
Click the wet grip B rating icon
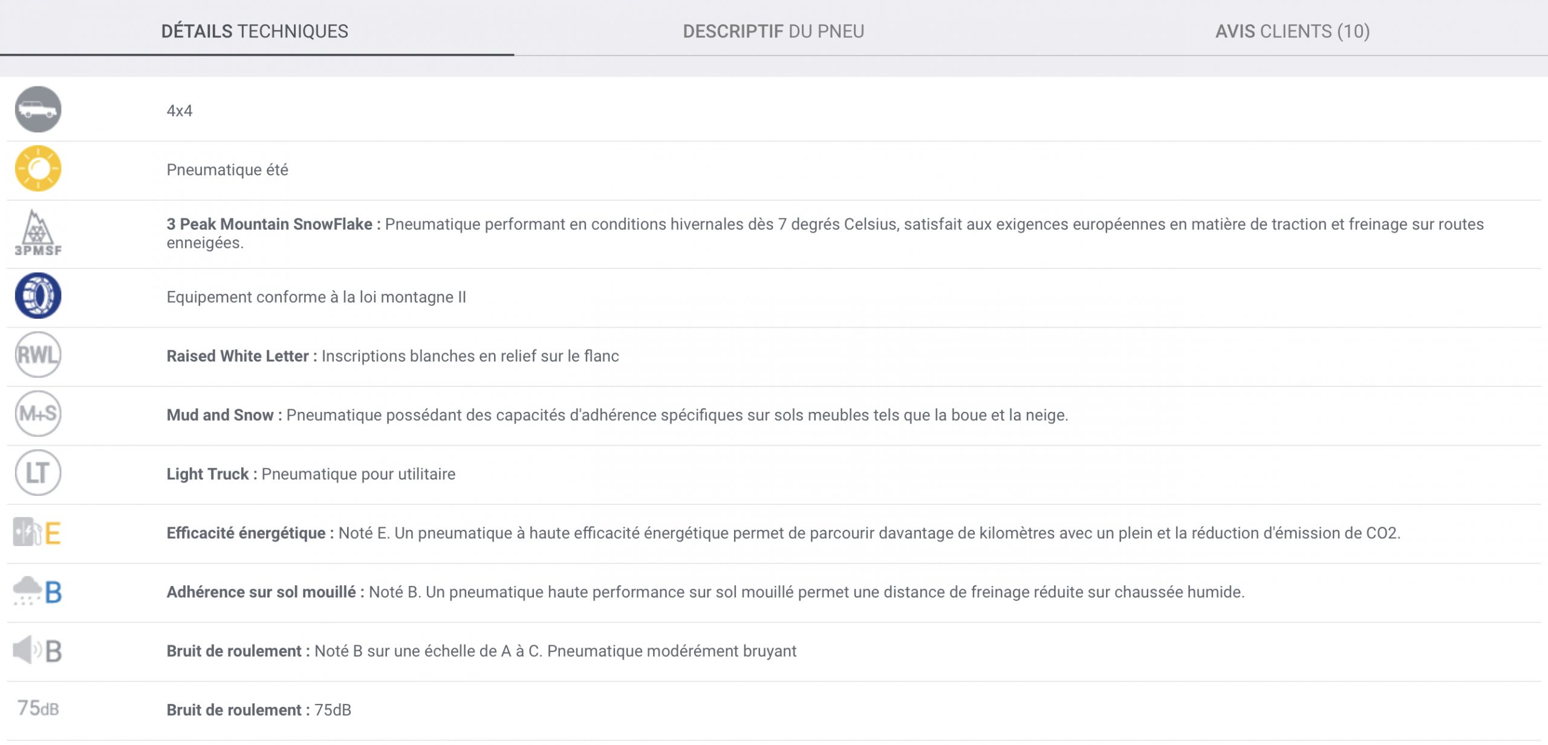[37, 591]
